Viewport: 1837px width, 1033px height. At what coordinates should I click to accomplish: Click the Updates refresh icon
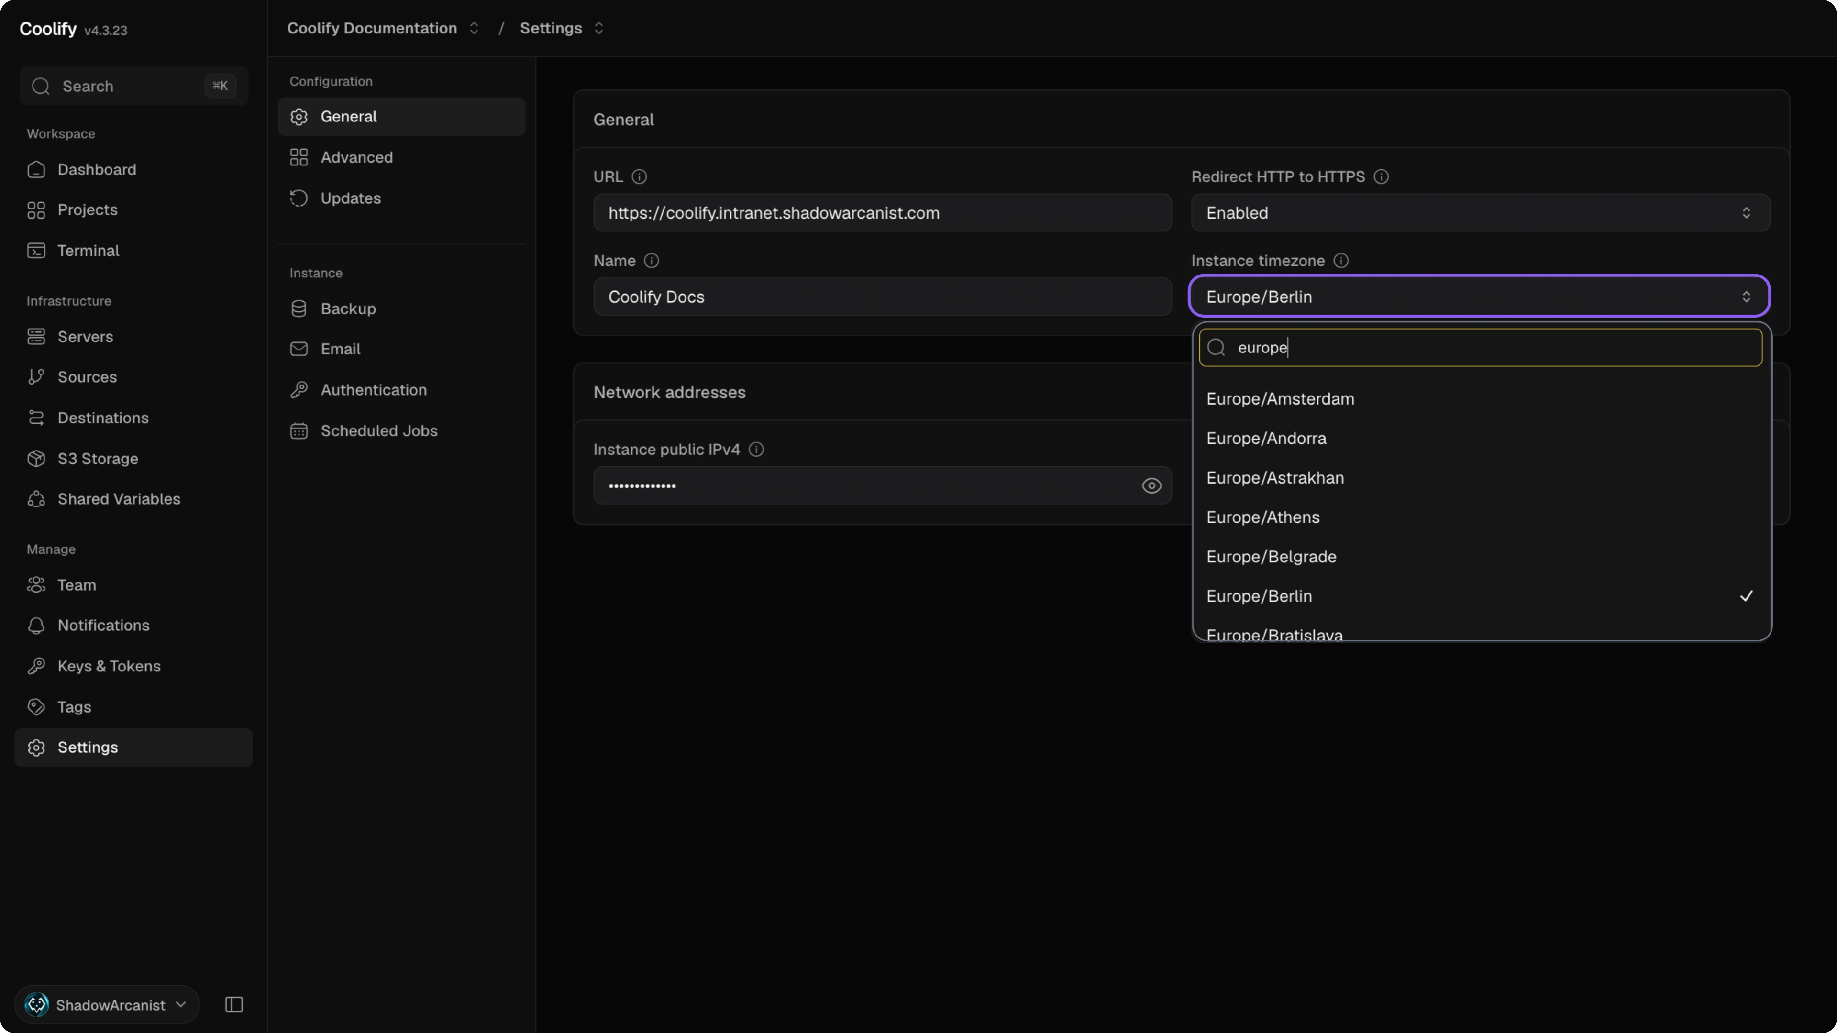coord(299,198)
